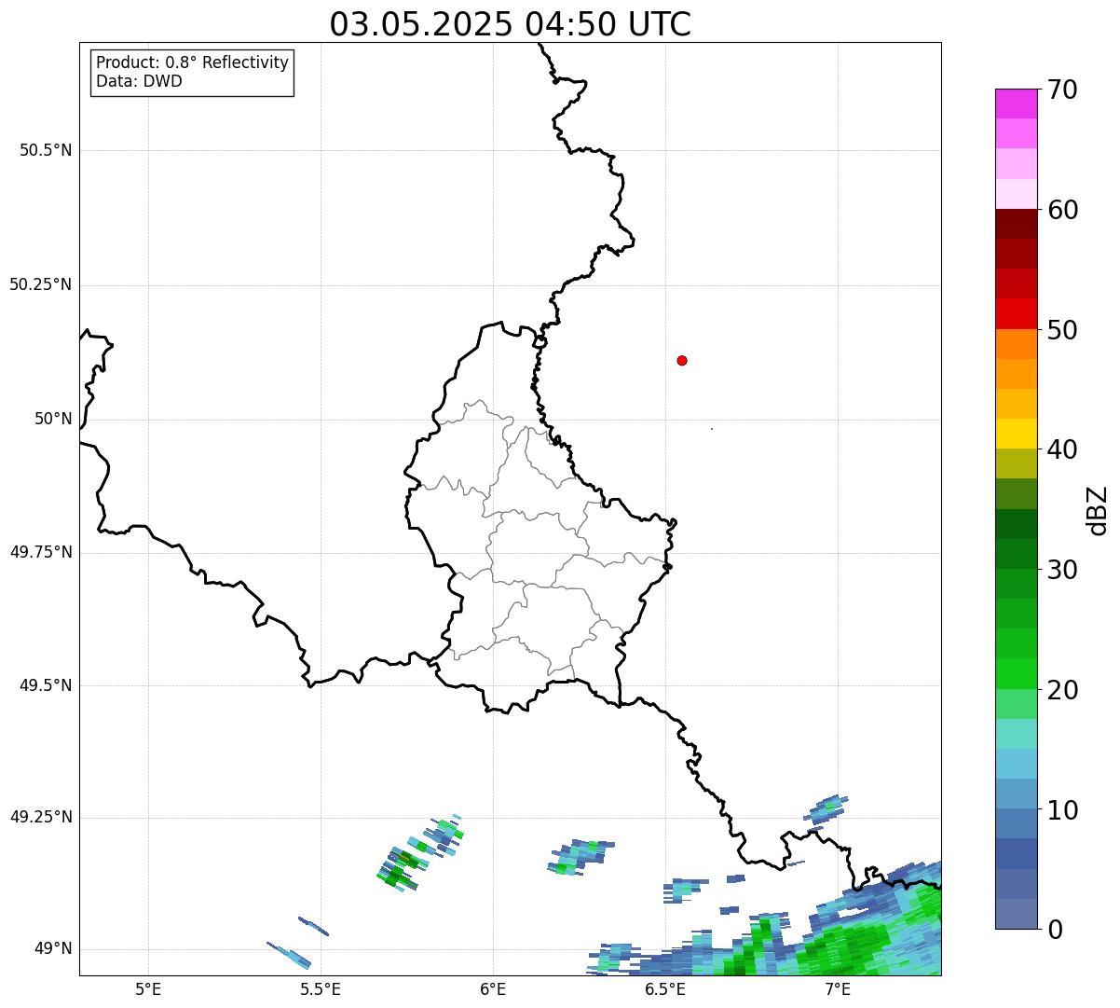Click the yellow colorbar segment above 40
The image size is (1120, 1008).
pos(1016,434)
